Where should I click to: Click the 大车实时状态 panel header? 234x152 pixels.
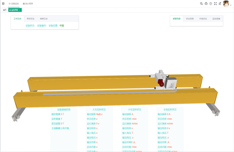(99, 110)
